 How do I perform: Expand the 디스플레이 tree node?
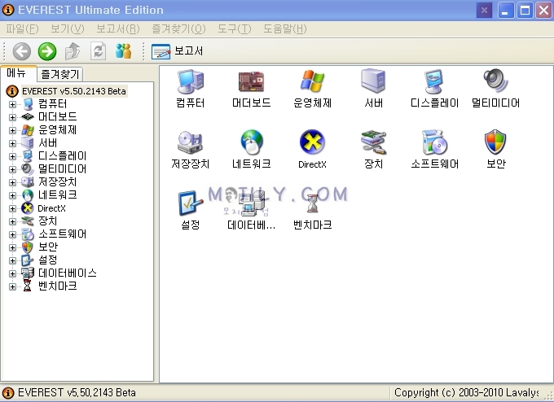(x=12, y=156)
